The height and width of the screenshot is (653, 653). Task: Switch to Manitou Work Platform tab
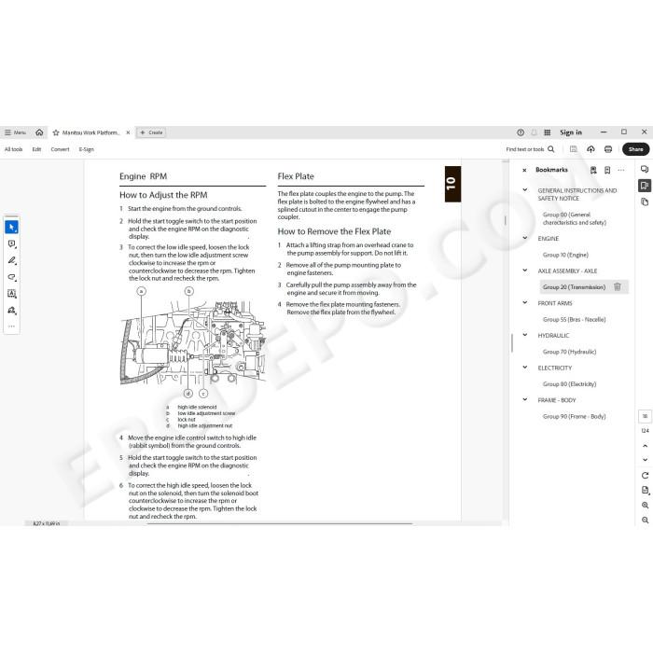click(x=90, y=132)
